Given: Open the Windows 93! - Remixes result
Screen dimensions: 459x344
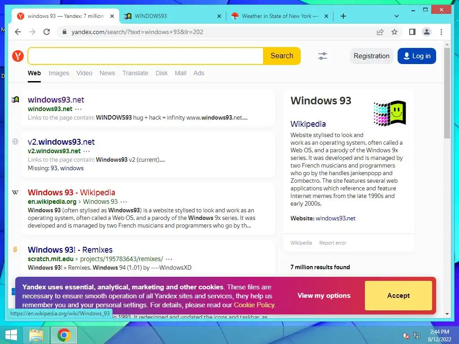Looking at the screenshot, I should (70, 250).
